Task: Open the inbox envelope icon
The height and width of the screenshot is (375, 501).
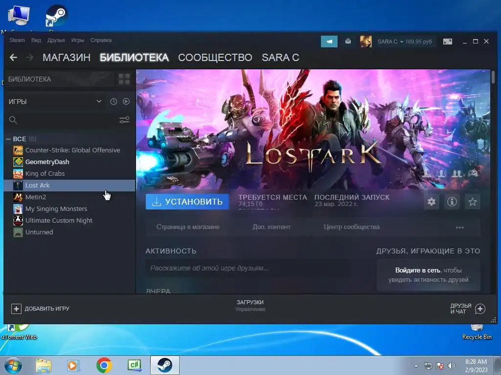Action: click(x=348, y=42)
